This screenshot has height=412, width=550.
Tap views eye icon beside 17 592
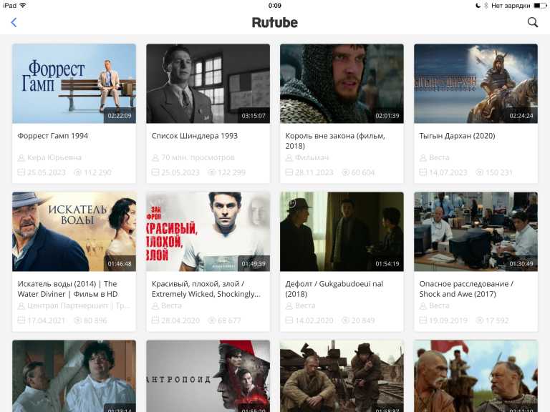(x=480, y=320)
